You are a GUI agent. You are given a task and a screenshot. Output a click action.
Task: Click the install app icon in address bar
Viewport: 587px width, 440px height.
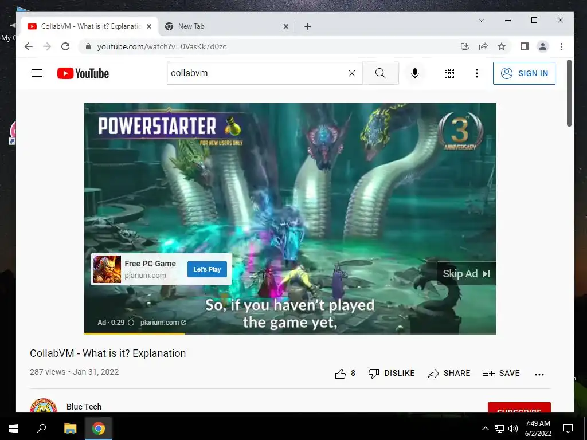[x=464, y=46]
